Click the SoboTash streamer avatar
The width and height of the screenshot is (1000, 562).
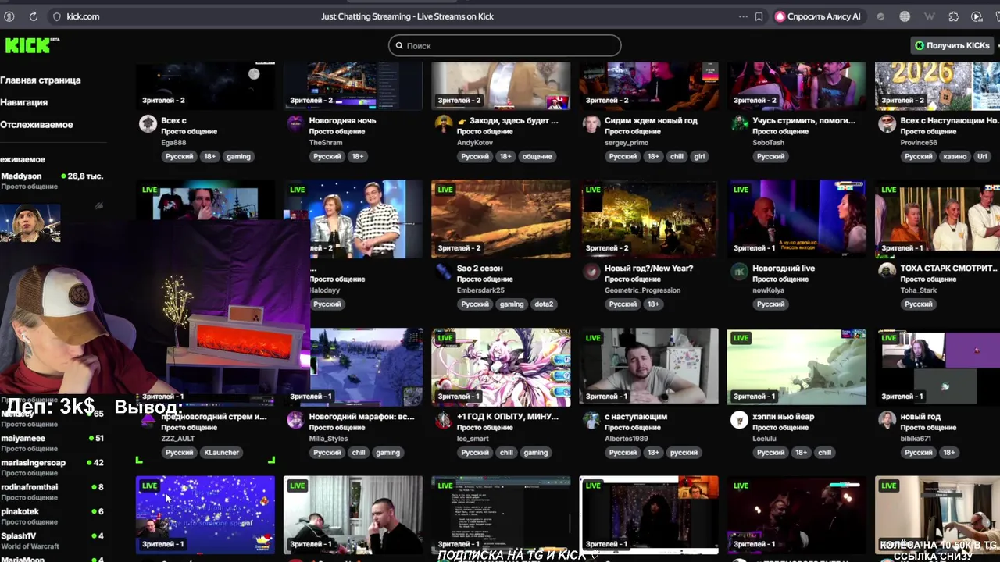pyautogui.click(x=739, y=123)
